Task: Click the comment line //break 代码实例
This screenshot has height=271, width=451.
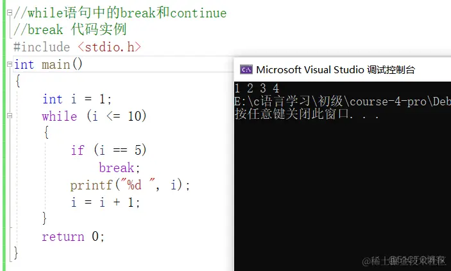Action: [x=70, y=30]
